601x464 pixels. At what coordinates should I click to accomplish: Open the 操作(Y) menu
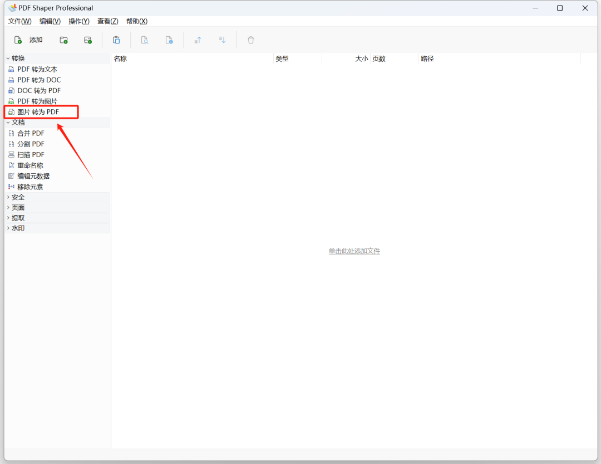[79, 21]
